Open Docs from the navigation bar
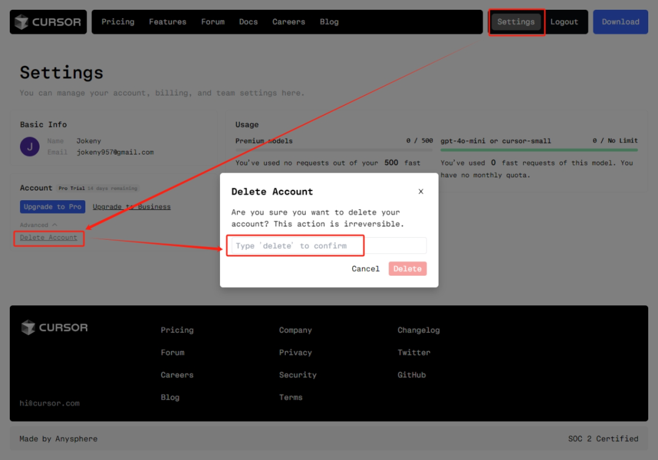 249,22
